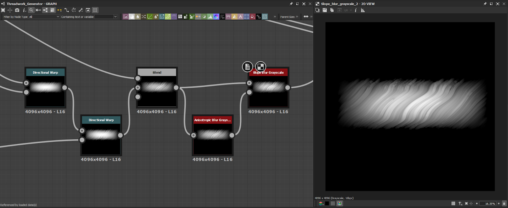Add a Directional Warp node from toolbar
Viewport: 508px width, 208px height.
162,16
